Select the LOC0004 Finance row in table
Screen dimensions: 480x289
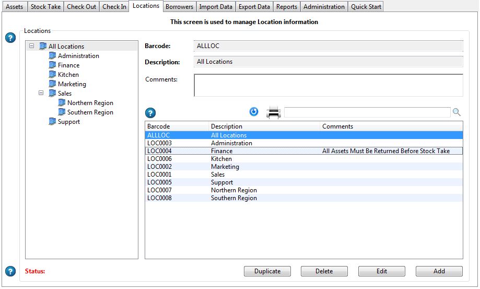point(303,151)
